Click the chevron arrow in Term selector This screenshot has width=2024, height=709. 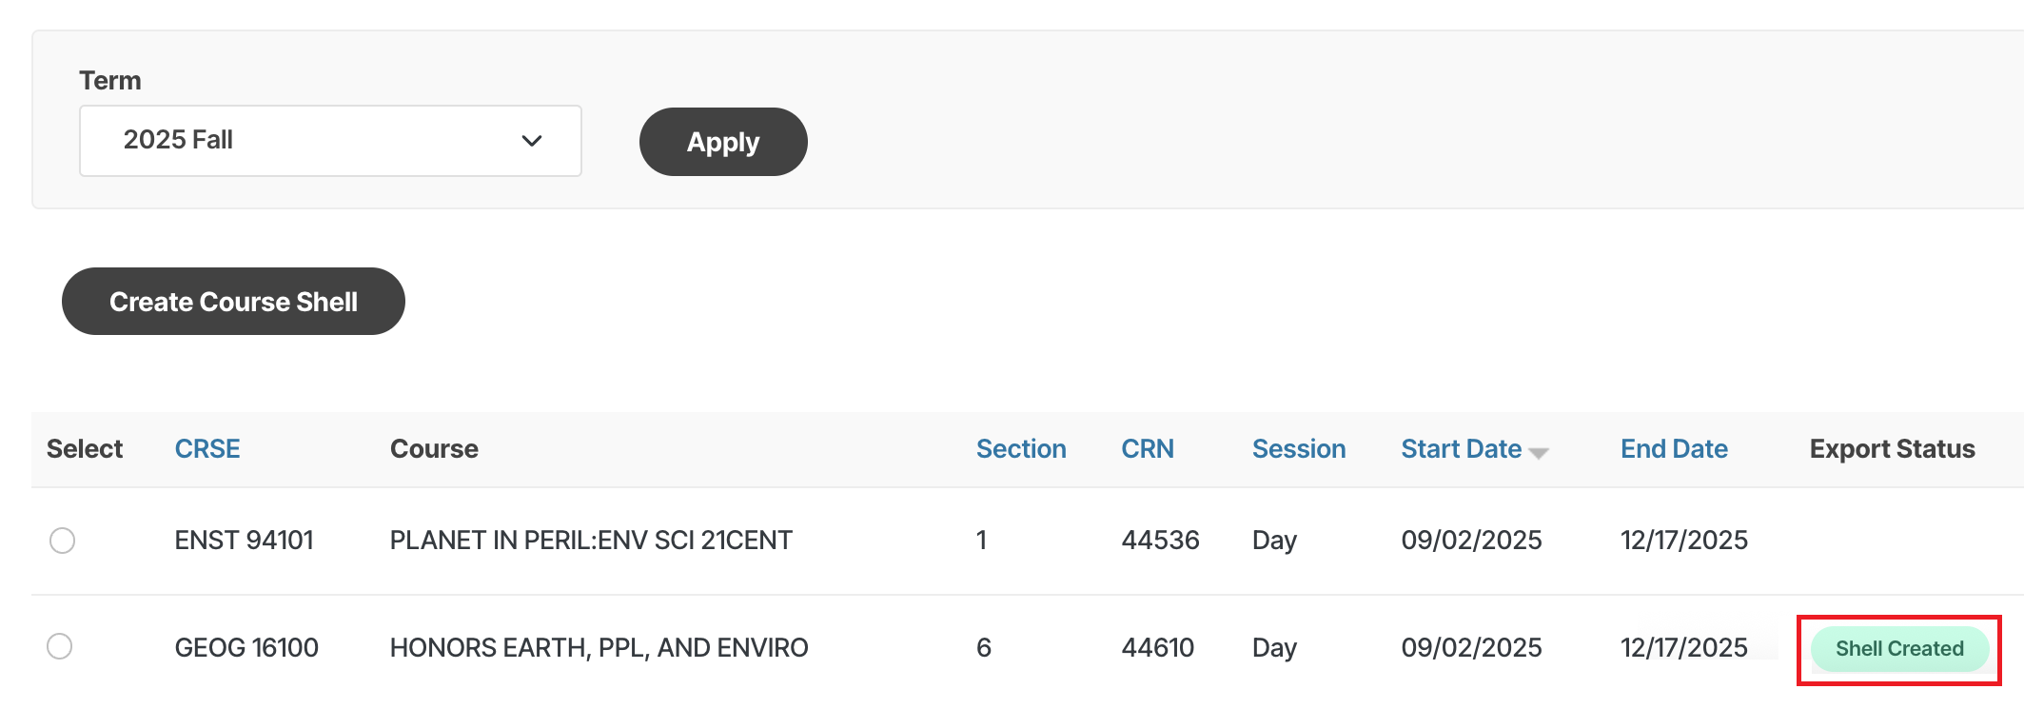(531, 141)
